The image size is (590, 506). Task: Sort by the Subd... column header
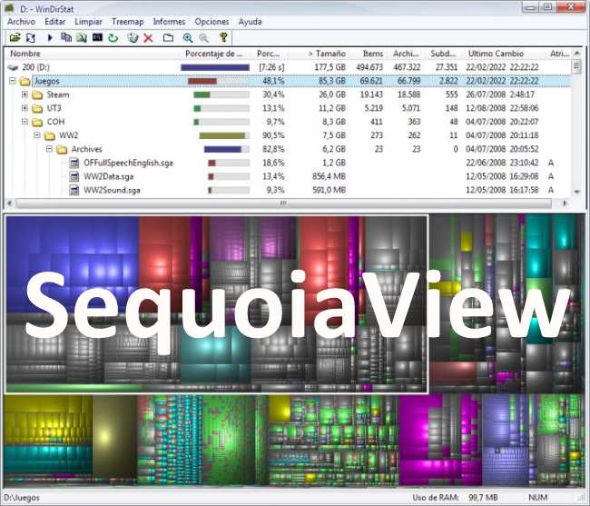click(443, 54)
